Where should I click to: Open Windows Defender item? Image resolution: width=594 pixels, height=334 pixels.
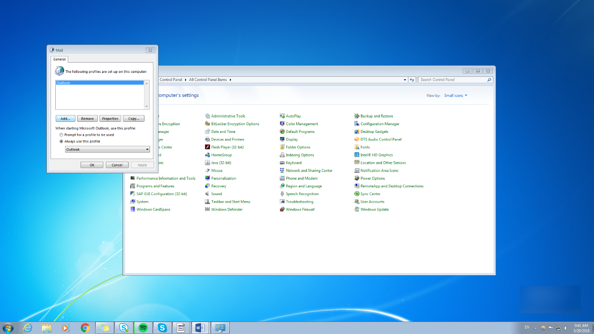point(224,210)
